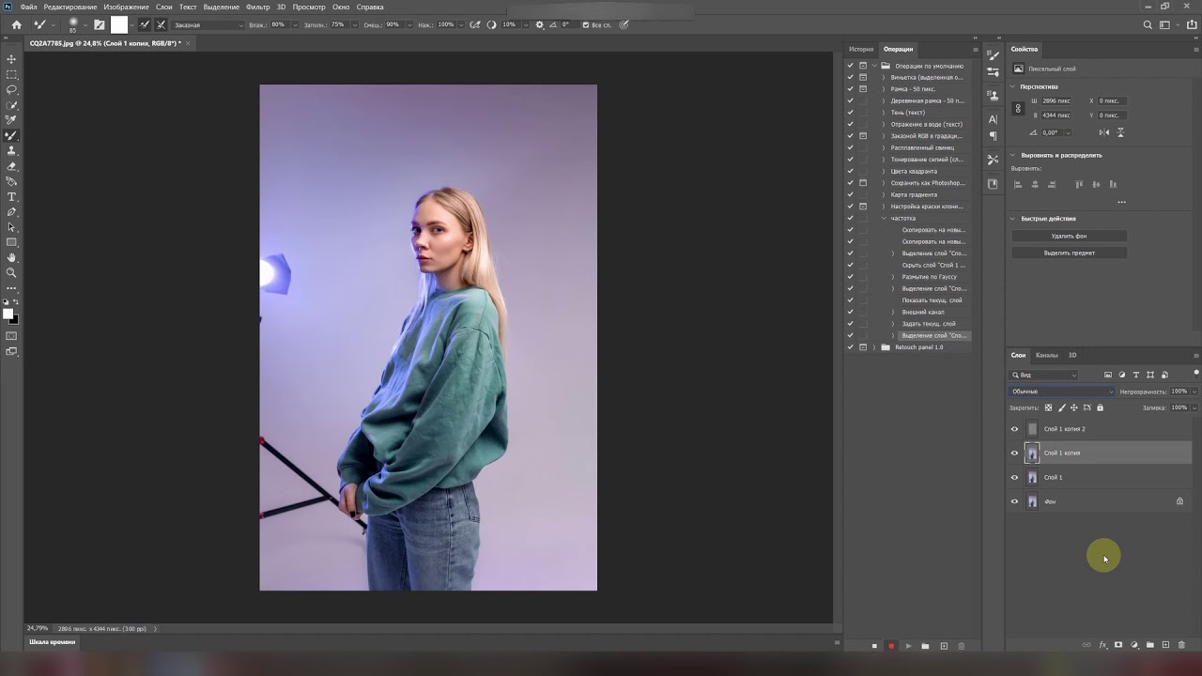Select the Move tool
The image size is (1202, 676).
pyautogui.click(x=11, y=59)
